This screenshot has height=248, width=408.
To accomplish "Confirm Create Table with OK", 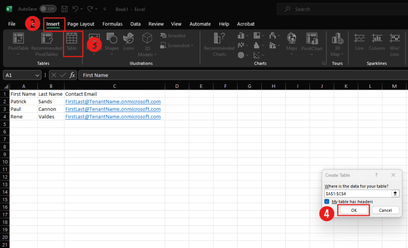I will (354, 210).
